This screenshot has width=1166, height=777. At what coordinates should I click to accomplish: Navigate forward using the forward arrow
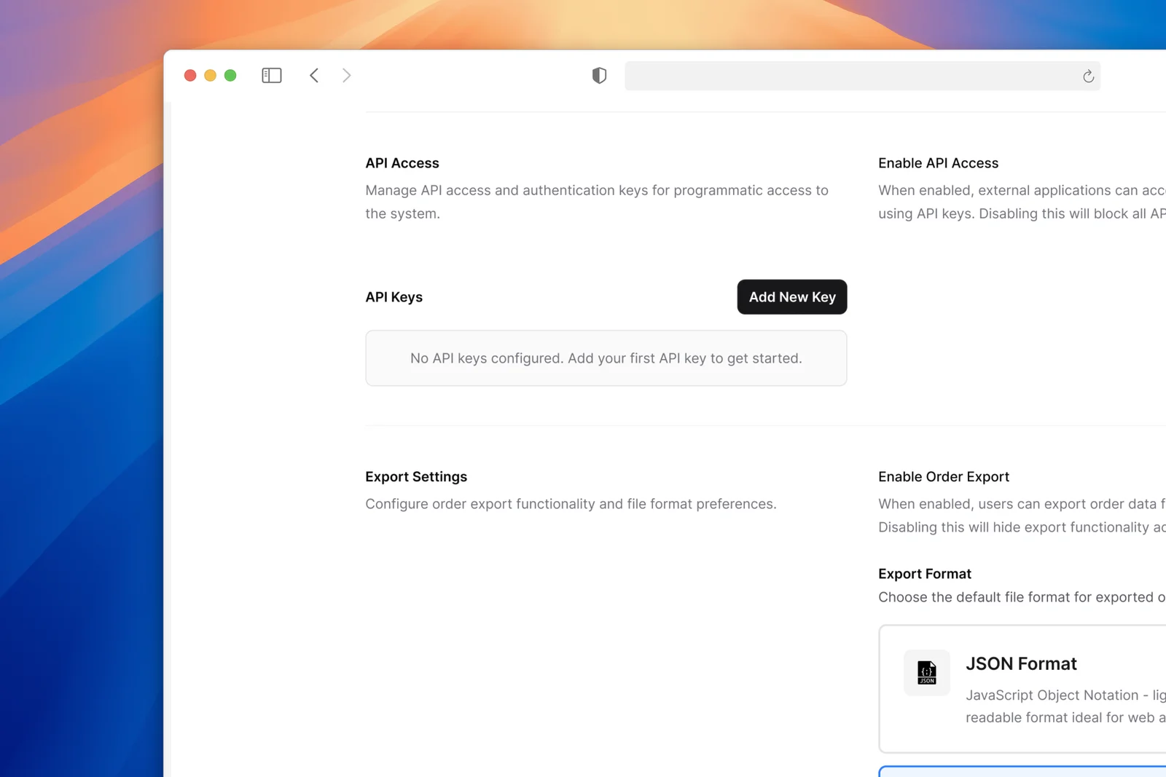(x=346, y=75)
